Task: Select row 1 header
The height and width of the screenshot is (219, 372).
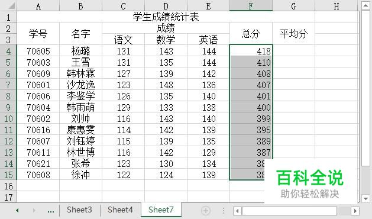Action: point(8,17)
